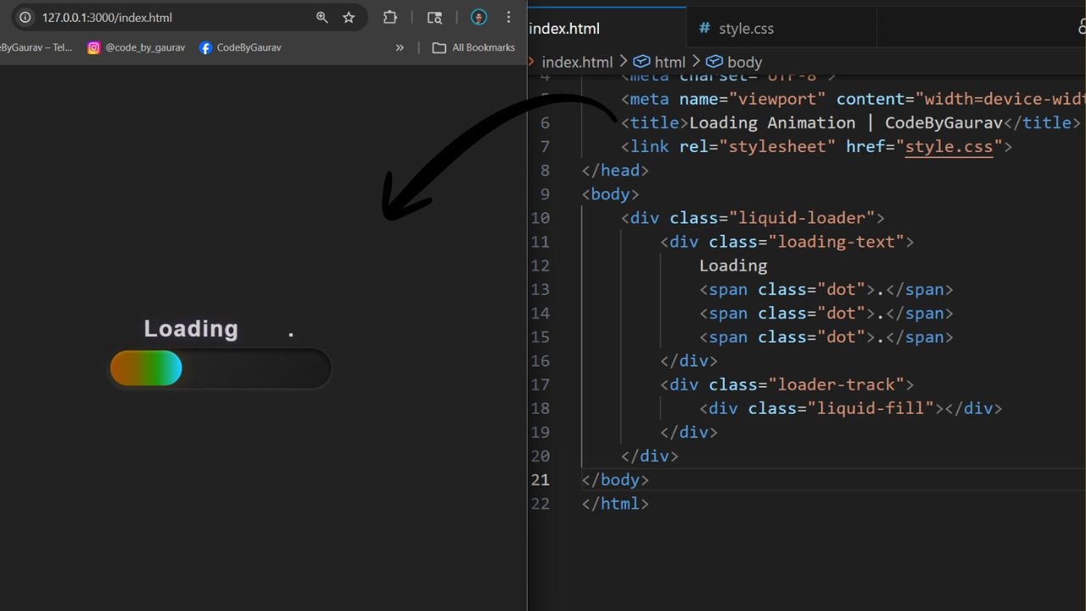Bookmark the page using the star icon

tap(349, 17)
